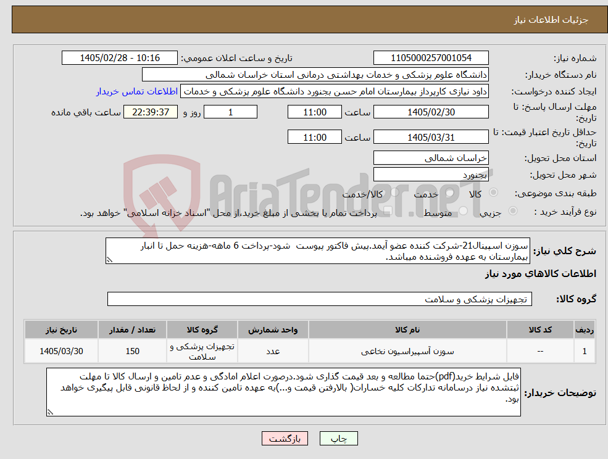Click the نام کالا column header
608x459 pixels.
407,329
